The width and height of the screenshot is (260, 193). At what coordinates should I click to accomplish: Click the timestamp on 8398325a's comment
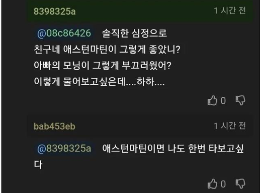[x=230, y=11]
